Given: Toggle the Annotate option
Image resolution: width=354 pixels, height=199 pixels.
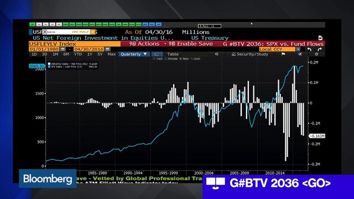Looking at the screenshot, I should tap(171, 59).
